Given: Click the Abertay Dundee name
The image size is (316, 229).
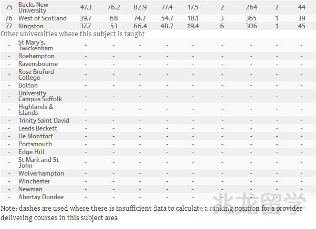Looking at the screenshot, I should coord(40,197).
